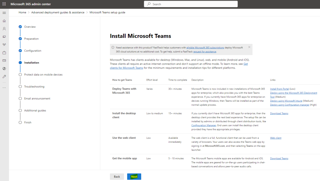
Task: Click 'Time to complete' column header
Action: (x=177, y=80)
